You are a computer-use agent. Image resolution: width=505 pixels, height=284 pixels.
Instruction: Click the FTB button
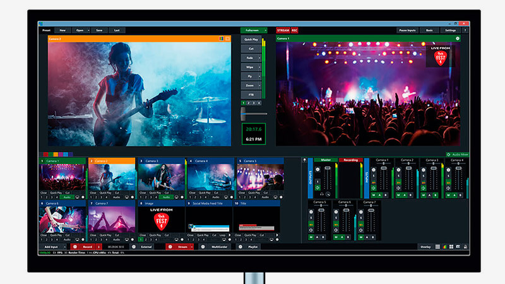[250, 93]
